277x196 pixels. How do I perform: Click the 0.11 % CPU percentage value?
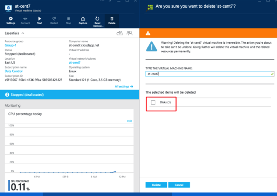click(20, 187)
